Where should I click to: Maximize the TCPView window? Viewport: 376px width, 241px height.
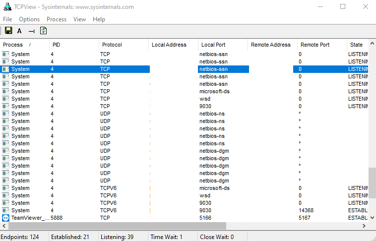[x=343, y=6]
